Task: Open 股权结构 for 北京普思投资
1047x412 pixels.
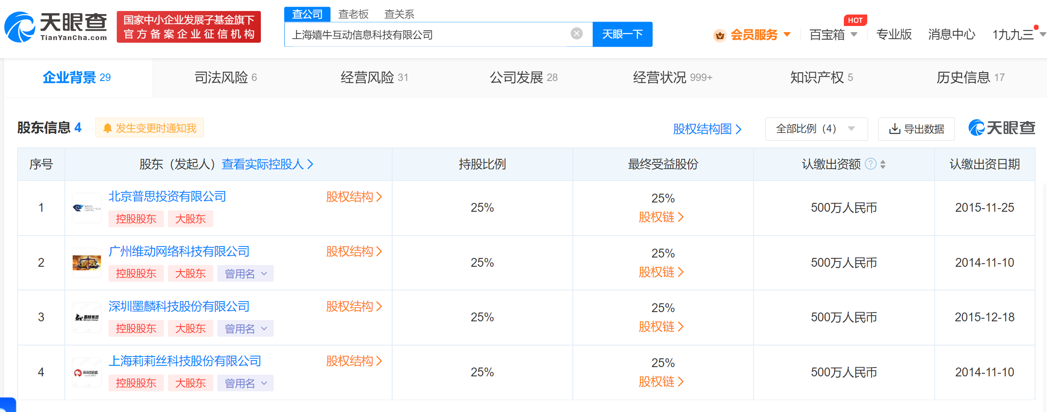Action: 354,197
